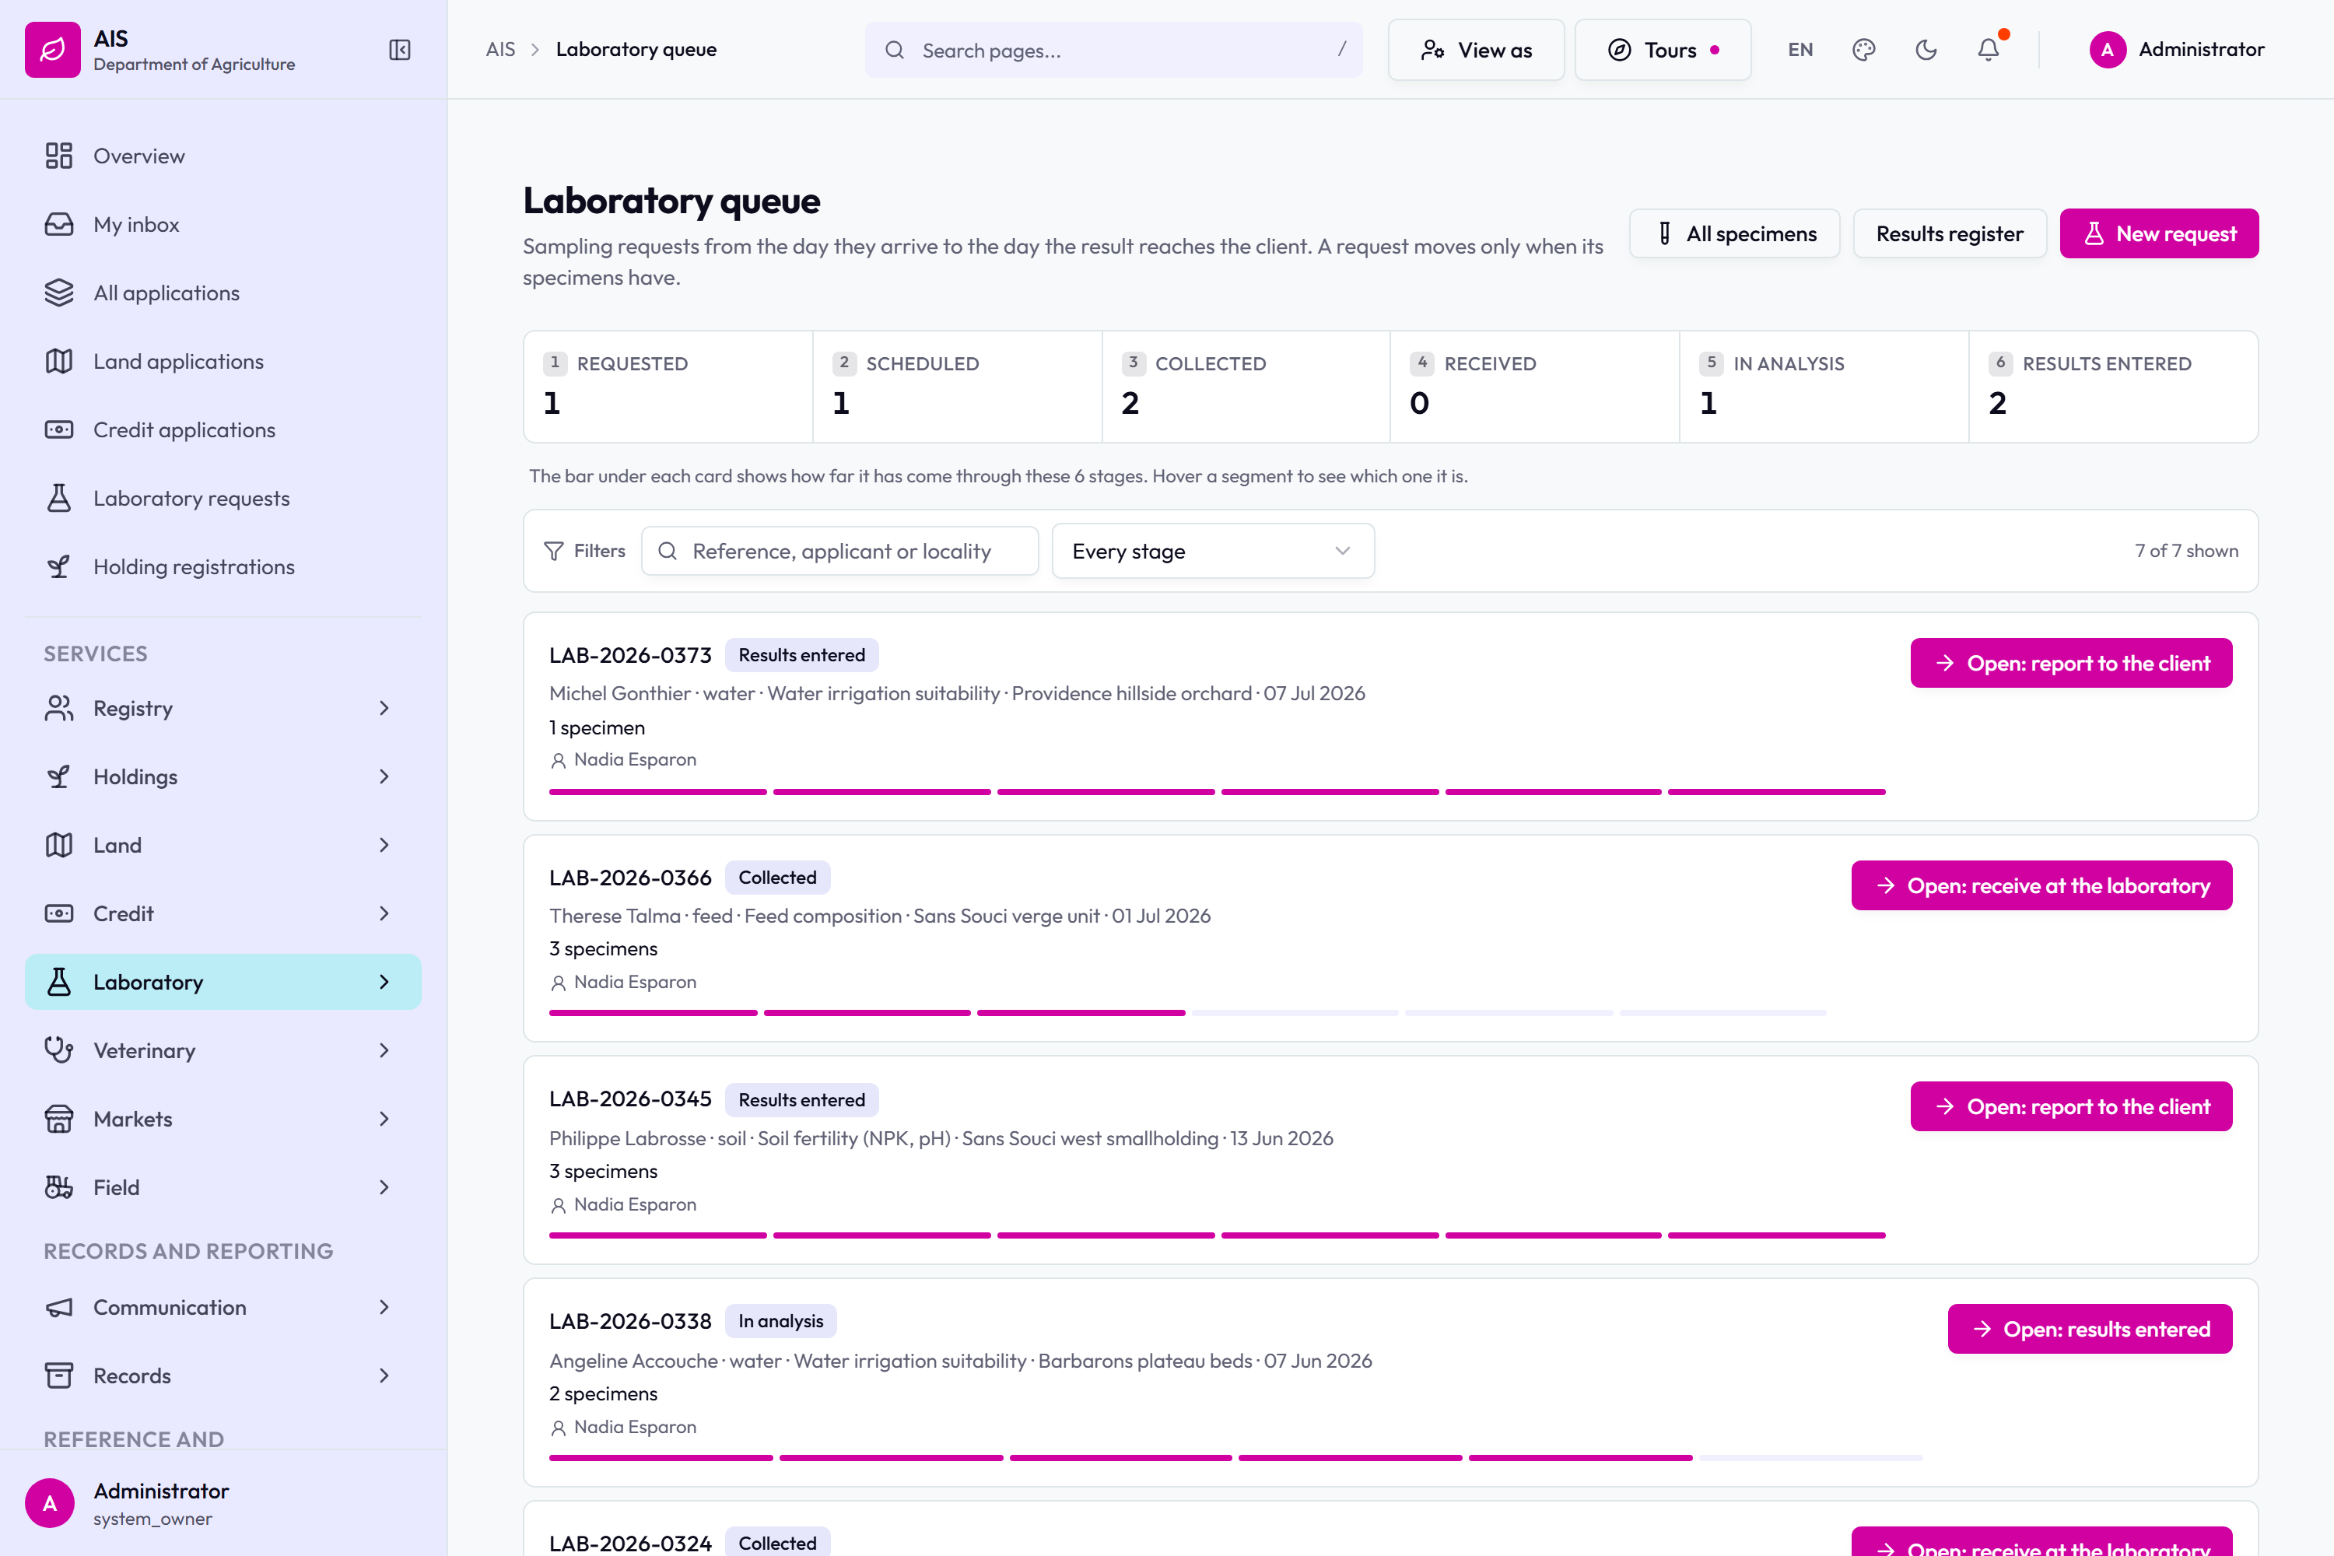Click the Field tractor icon
Image resolution: width=2334 pixels, height=1556 pixels.
tap(58, 1187)
